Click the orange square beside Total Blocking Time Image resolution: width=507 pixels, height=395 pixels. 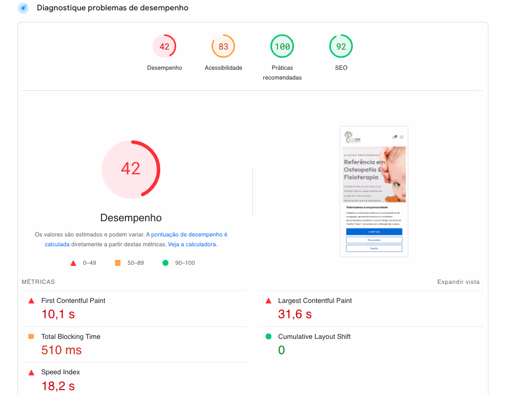tap(31, 337)
